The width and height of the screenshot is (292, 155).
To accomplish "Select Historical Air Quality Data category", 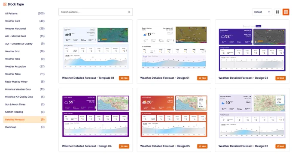I will click(x=25, y=97).
